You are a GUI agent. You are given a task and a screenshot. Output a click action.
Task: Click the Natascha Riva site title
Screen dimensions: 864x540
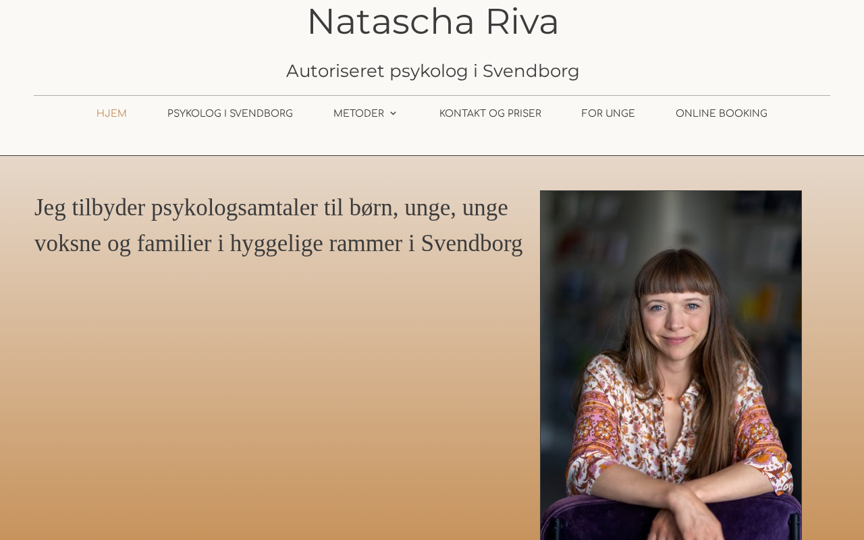(x=433, y=21)
